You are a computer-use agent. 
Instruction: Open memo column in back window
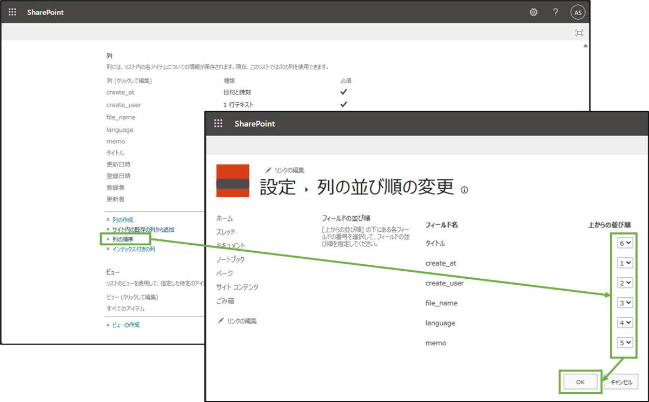(116, 142)
